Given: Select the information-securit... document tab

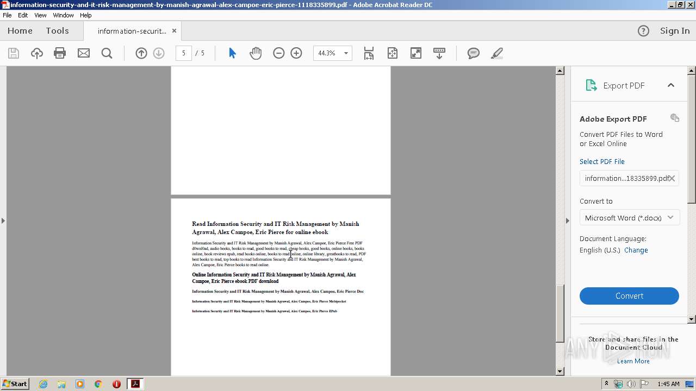Looking at the screenshot, I should (132, 31).
